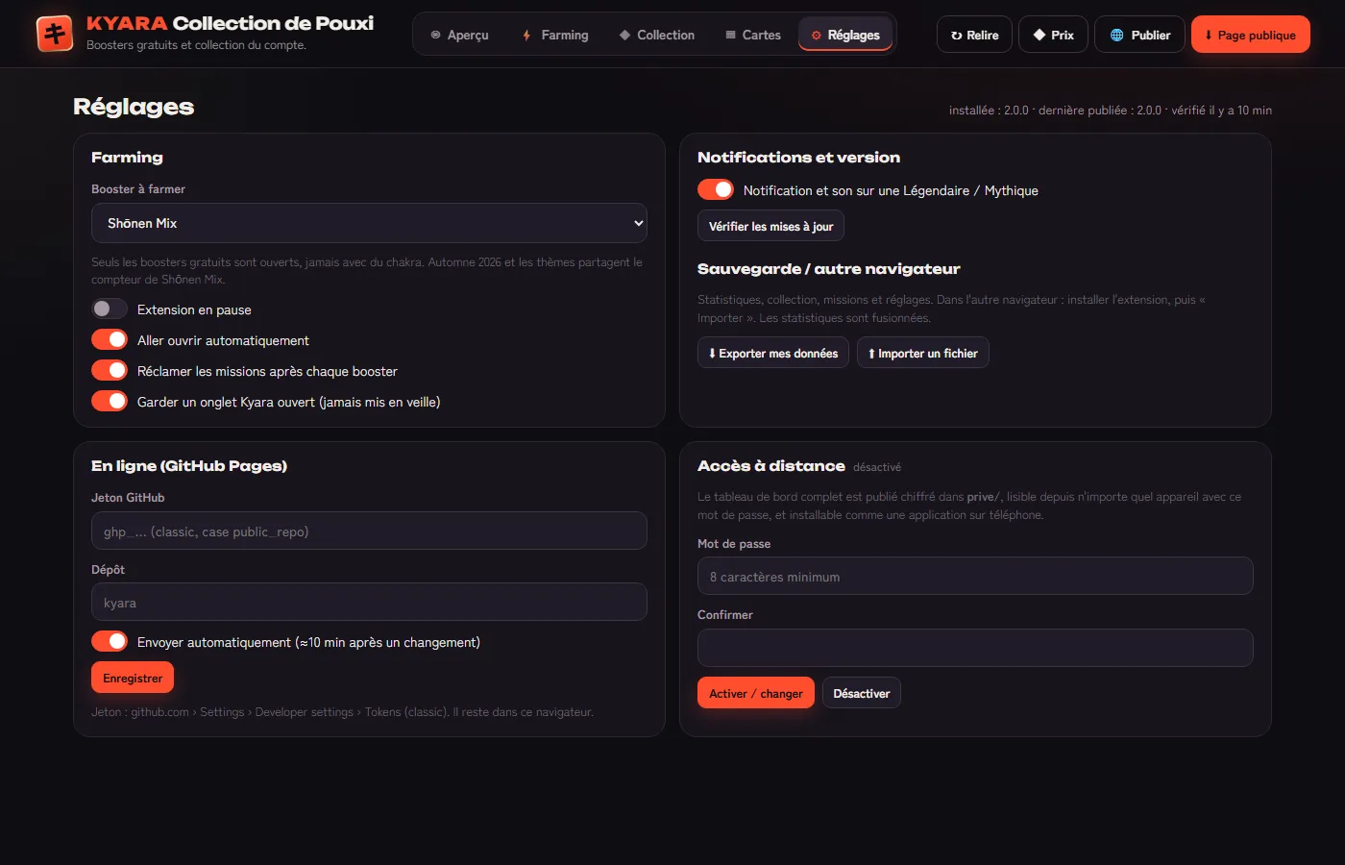Click the 'En ligne (GitHub Pages)' heading

[x=189, y=466]
